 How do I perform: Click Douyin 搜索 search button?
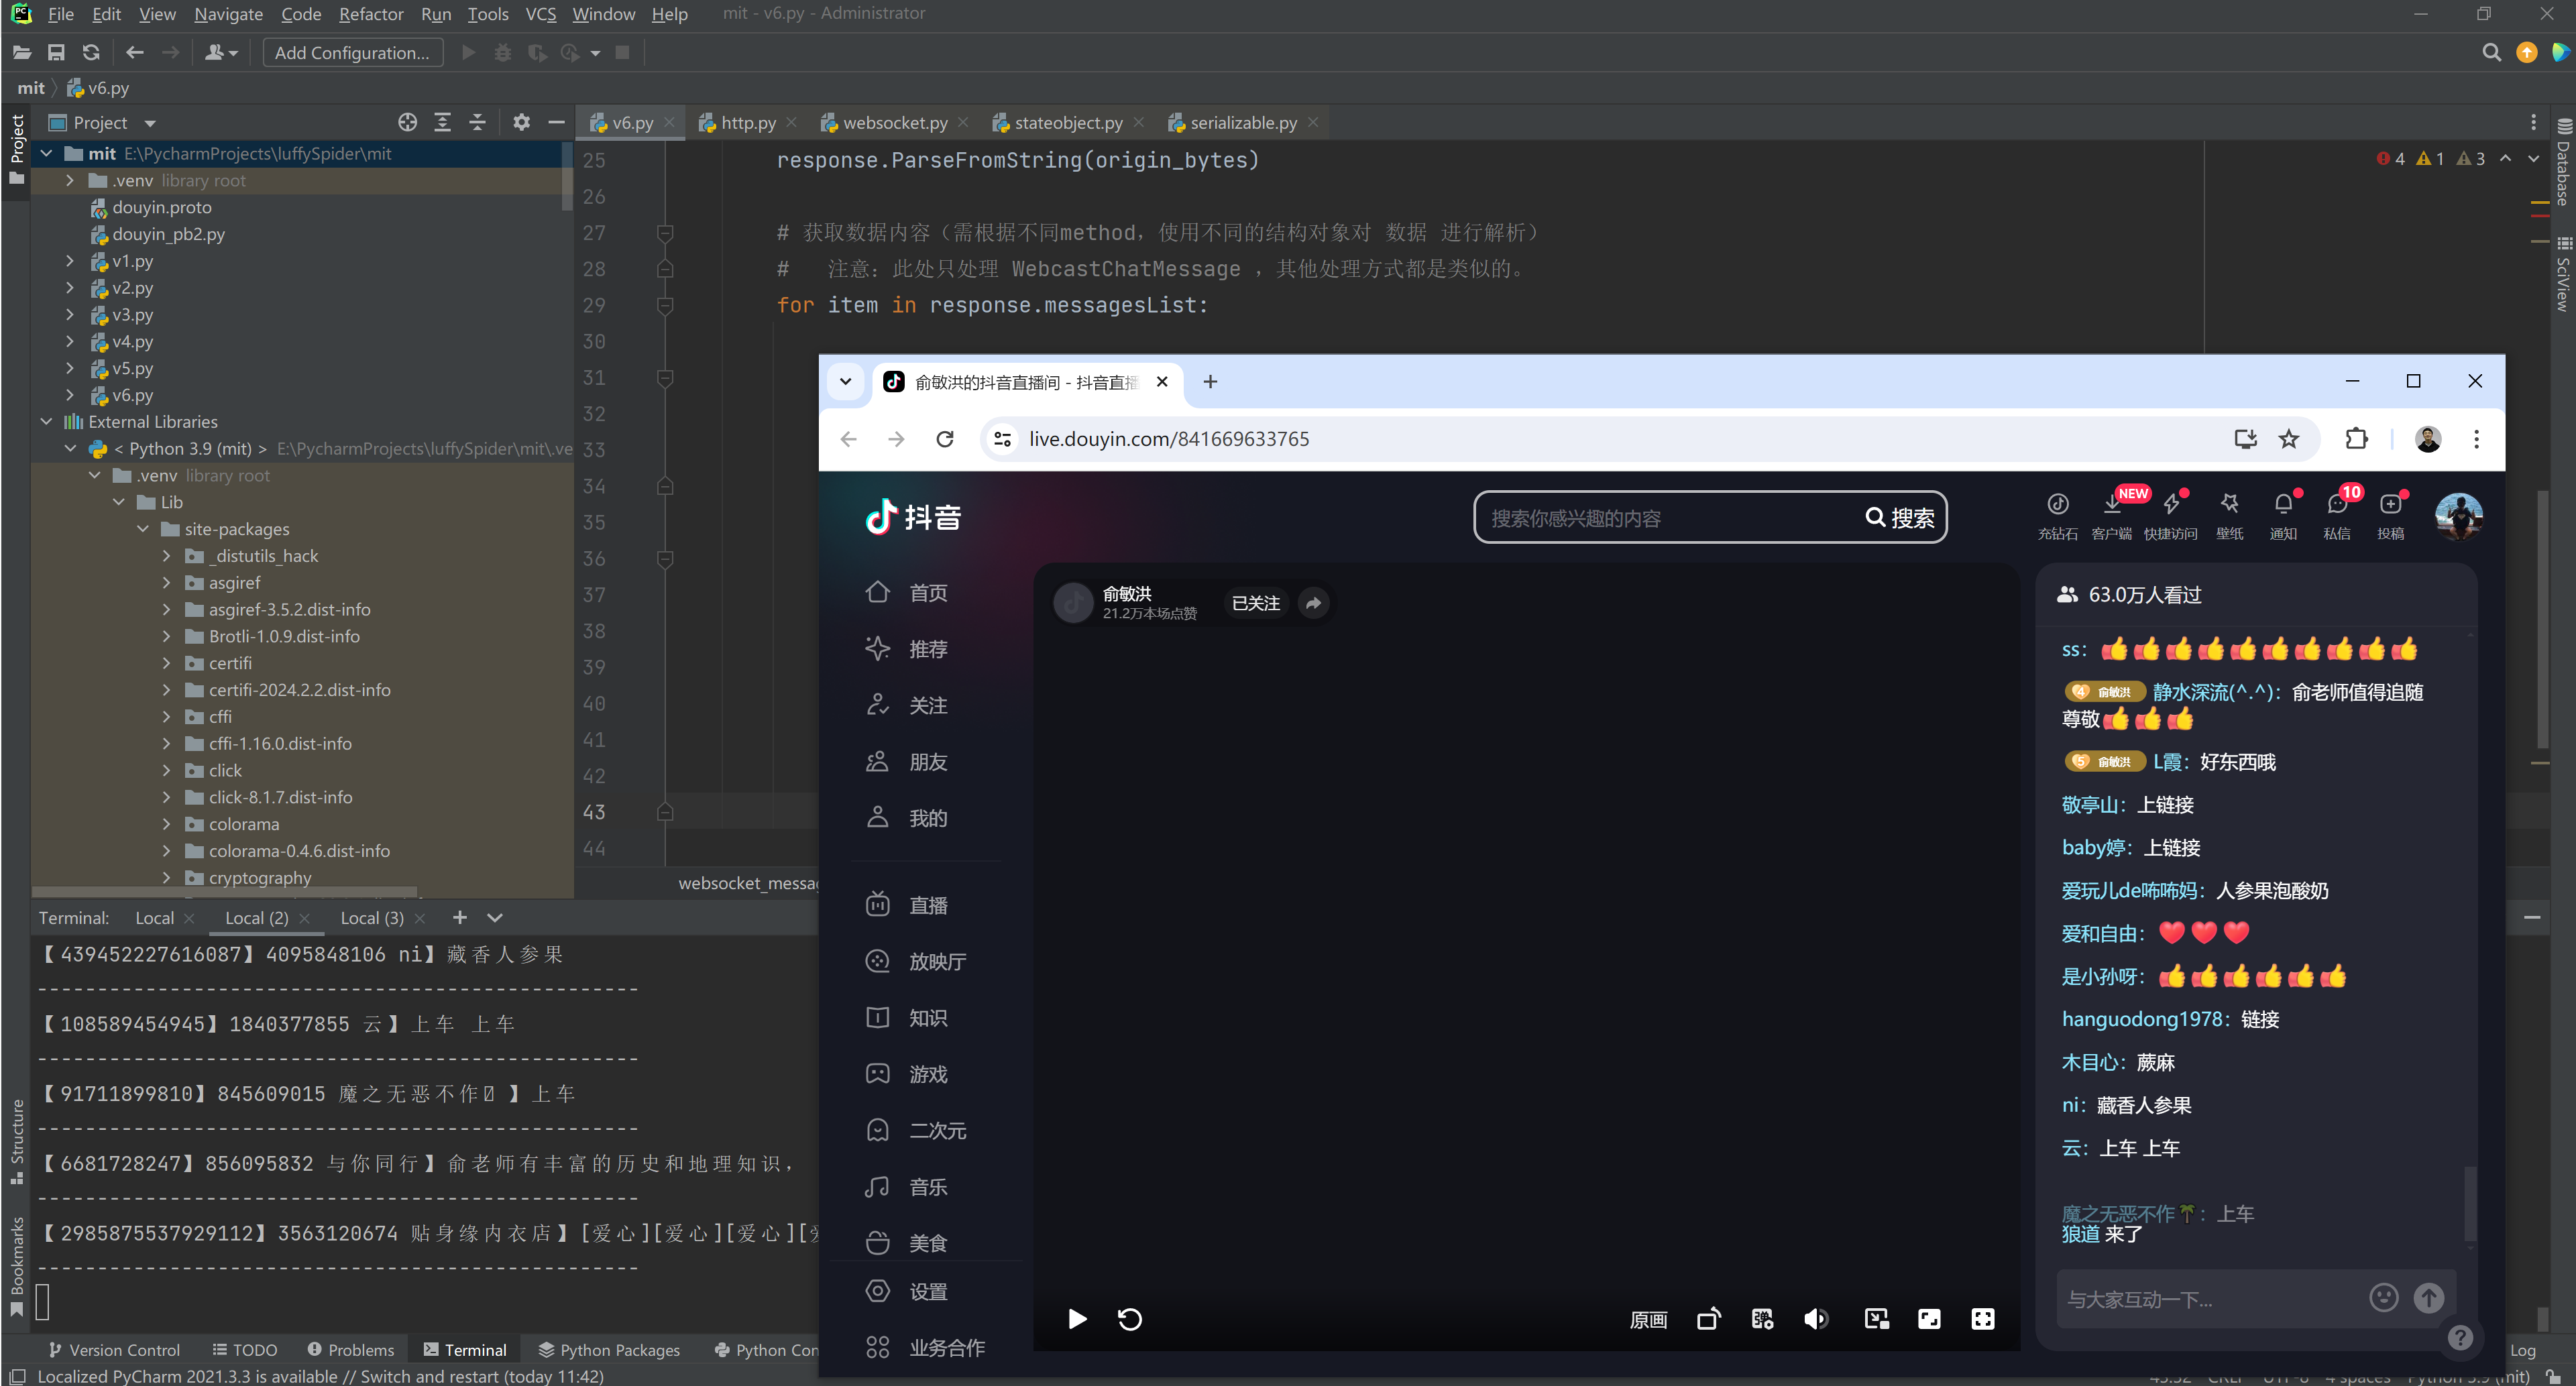(x=1899, y=517)
